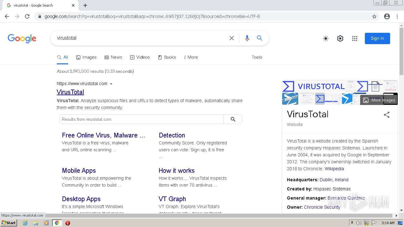
Task: Click the horizontal scrollbar right arrow
Action: point(397,216)
